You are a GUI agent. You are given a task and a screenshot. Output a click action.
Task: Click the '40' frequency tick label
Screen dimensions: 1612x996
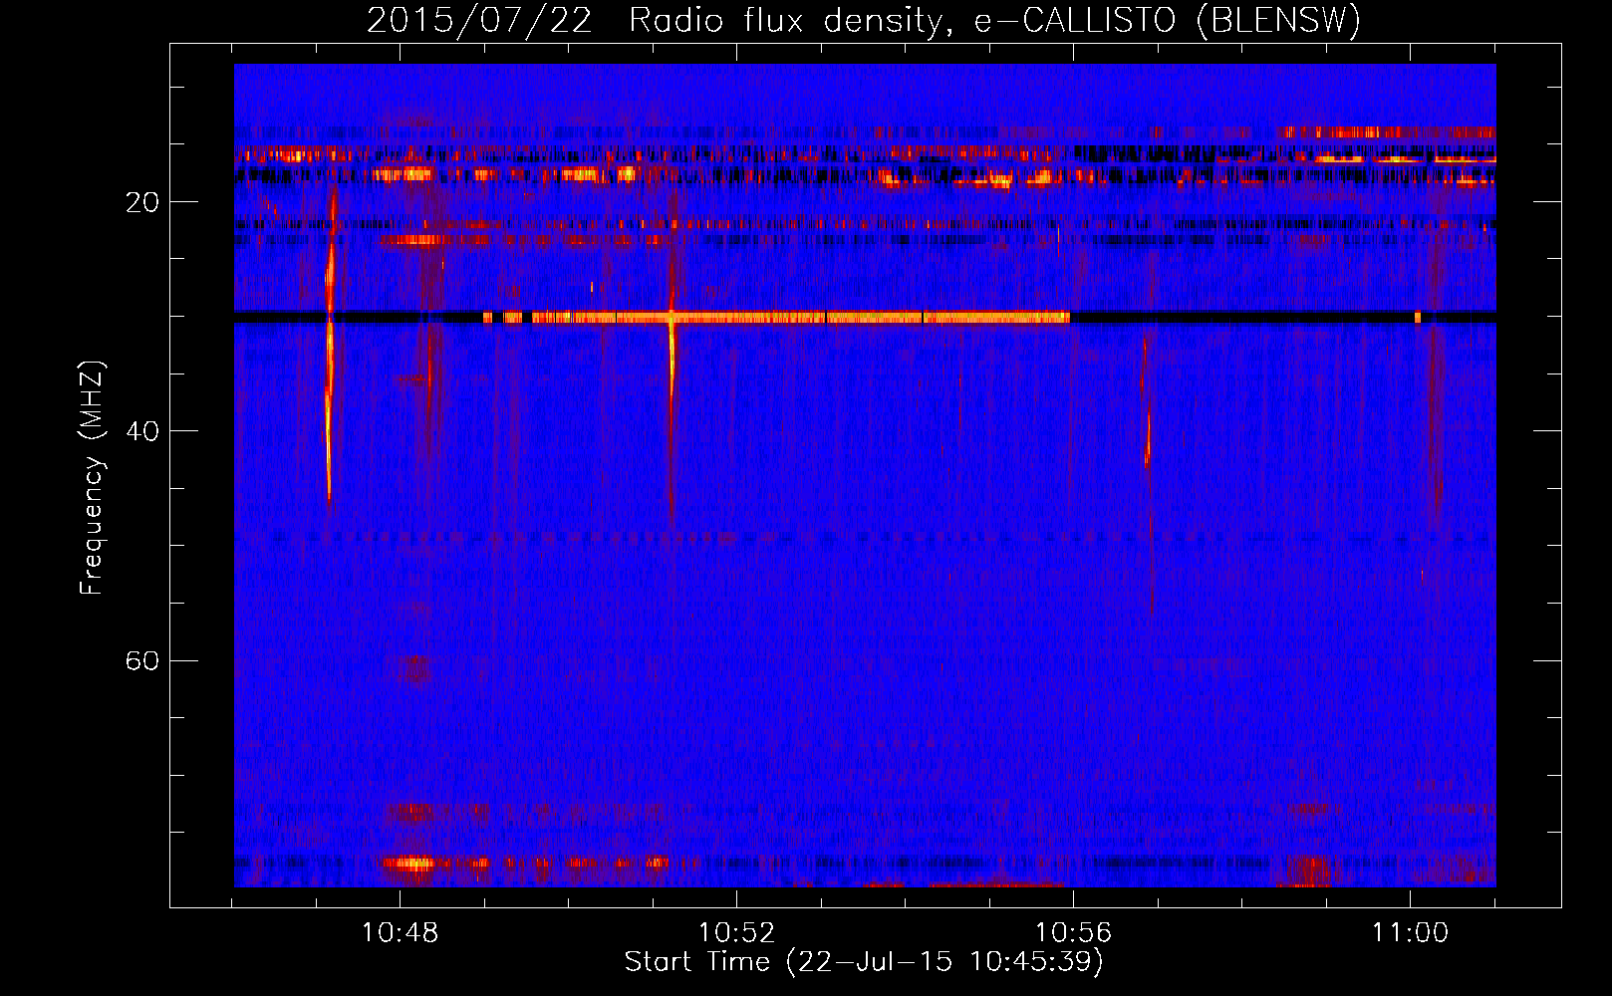tap(141, 431)
